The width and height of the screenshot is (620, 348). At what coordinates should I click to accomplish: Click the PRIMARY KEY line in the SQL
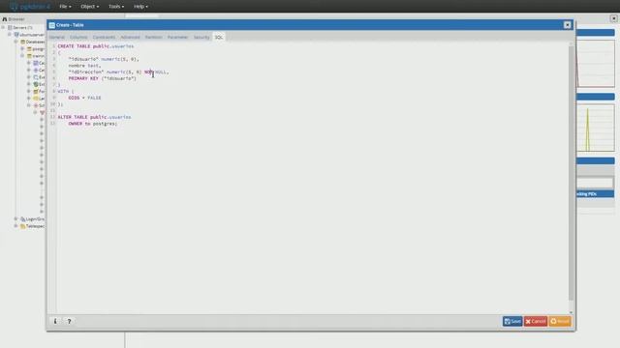(x=103, y=78)
